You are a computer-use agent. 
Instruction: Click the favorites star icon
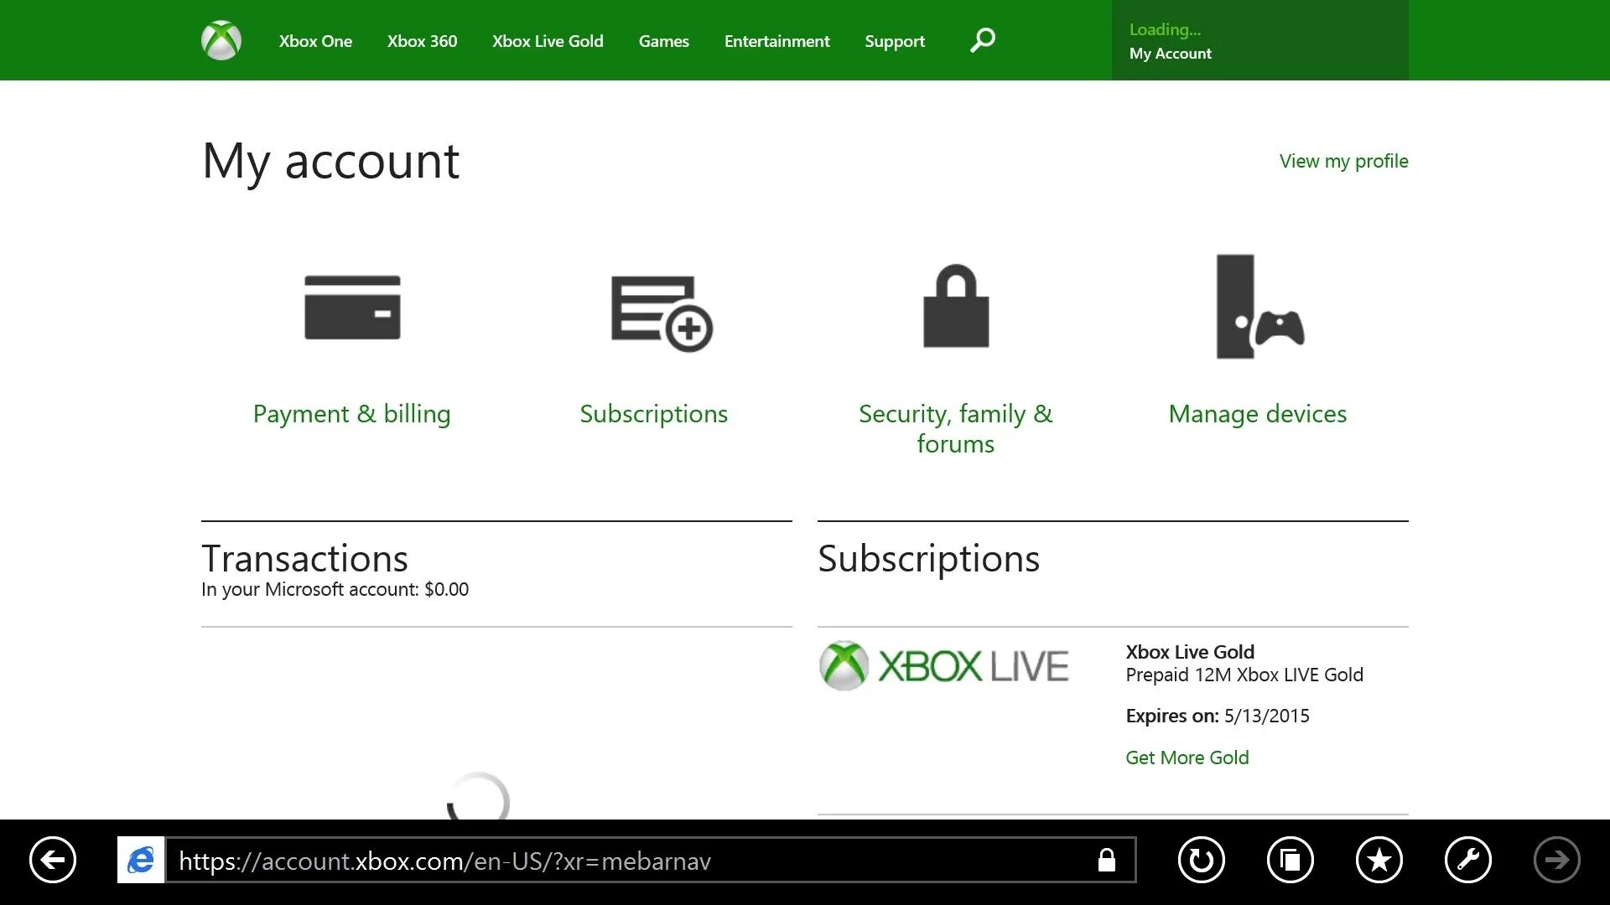click(x=1379, y=860)
